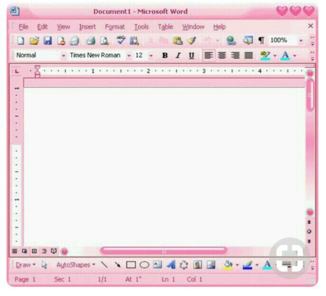
Task: Switch to Normal view button
Action: [15, 251]
